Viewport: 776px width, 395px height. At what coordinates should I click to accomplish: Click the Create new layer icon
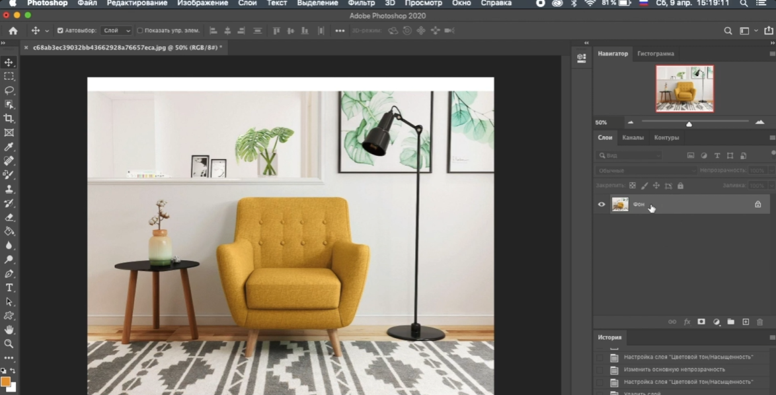coord(746,322)
